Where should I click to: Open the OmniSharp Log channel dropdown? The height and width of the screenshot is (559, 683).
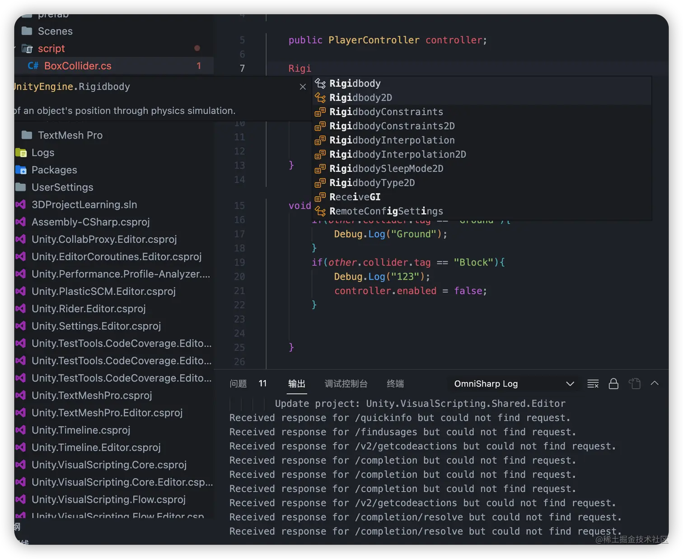click(514, 384)
